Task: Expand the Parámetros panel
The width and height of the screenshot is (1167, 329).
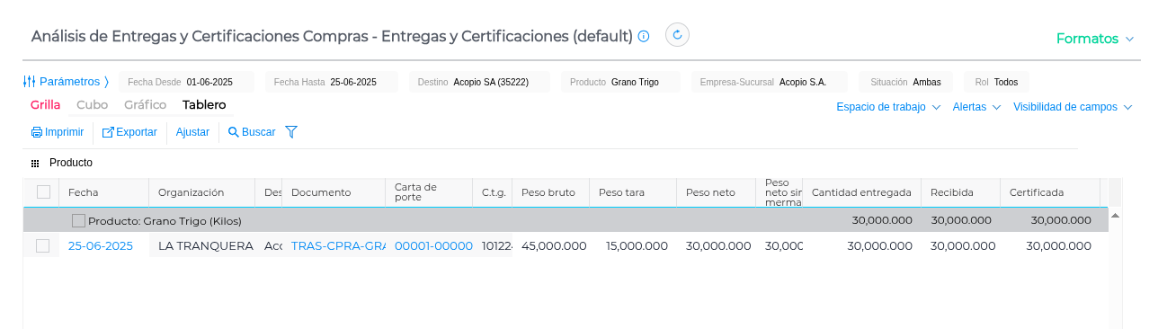Action: (x=66, y=82)
